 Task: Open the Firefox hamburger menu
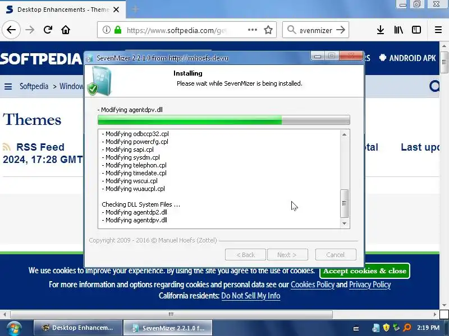(438, 30)
